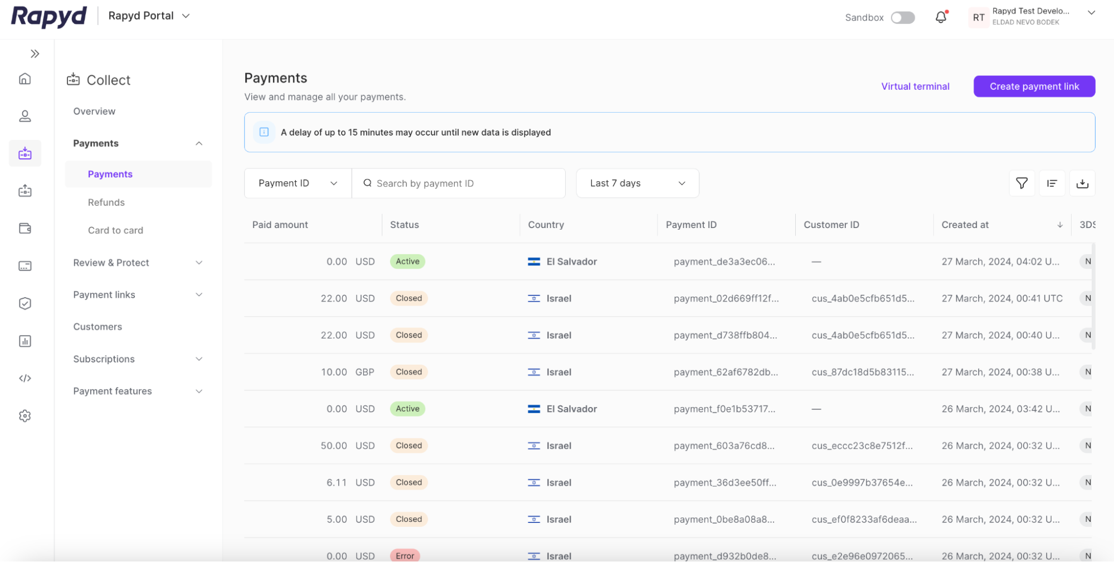Go to the Refunds page
This screenshot has height=562, width=1114.
click(x=106, y=202)
